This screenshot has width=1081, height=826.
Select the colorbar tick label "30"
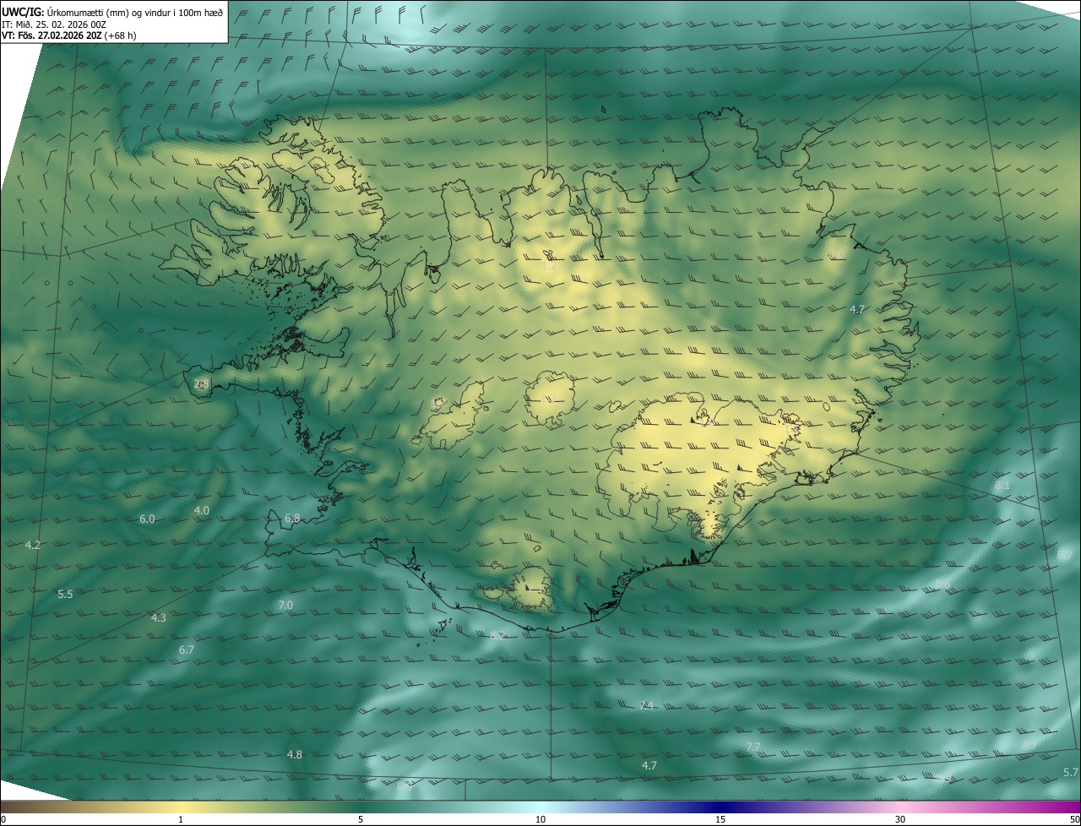pos(900,819)
